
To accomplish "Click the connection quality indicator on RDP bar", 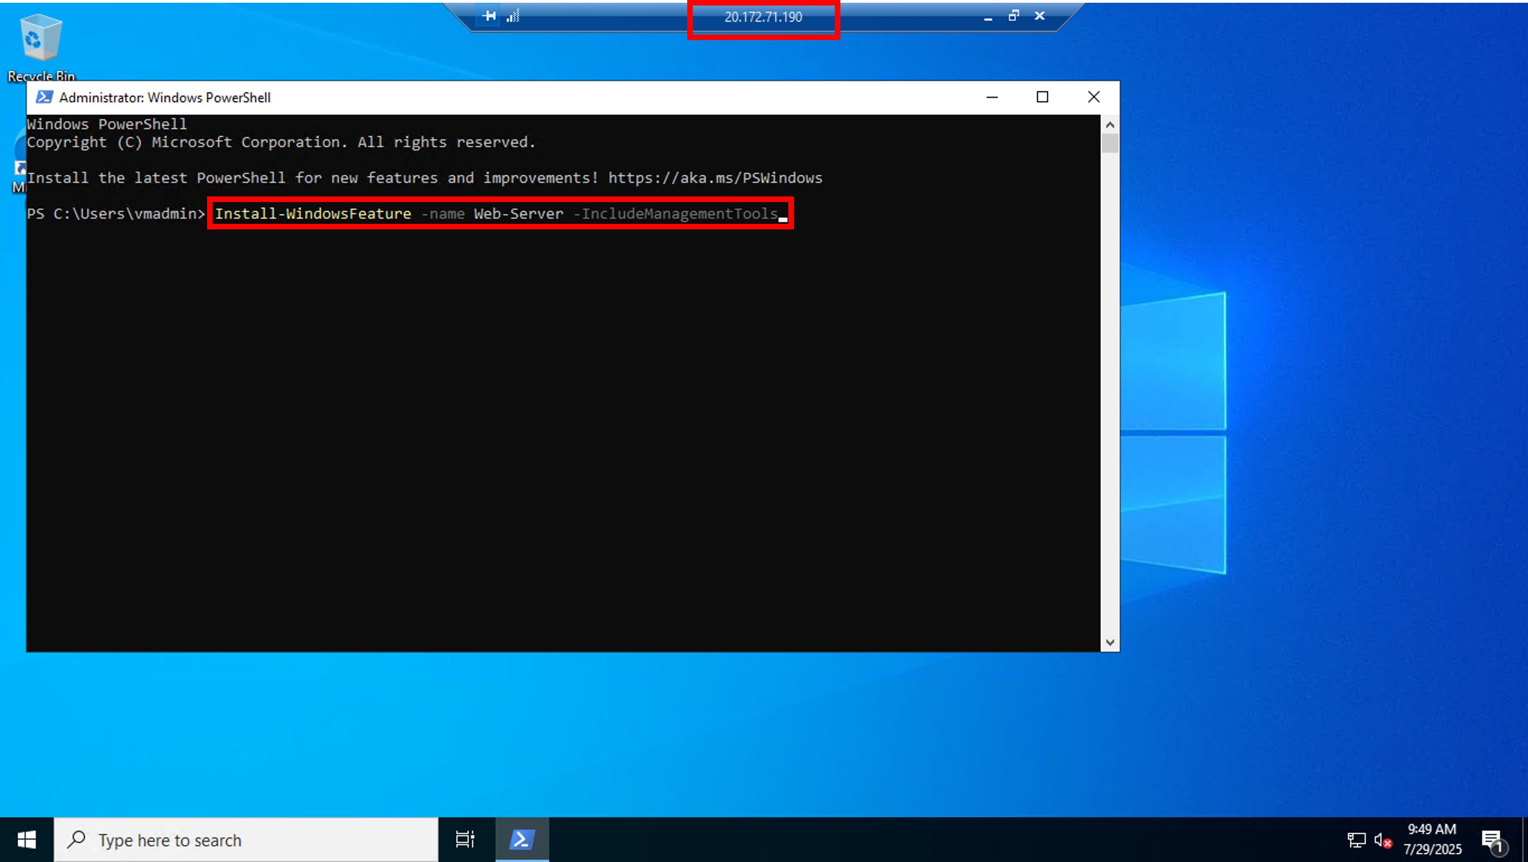I will coord(512,16).
